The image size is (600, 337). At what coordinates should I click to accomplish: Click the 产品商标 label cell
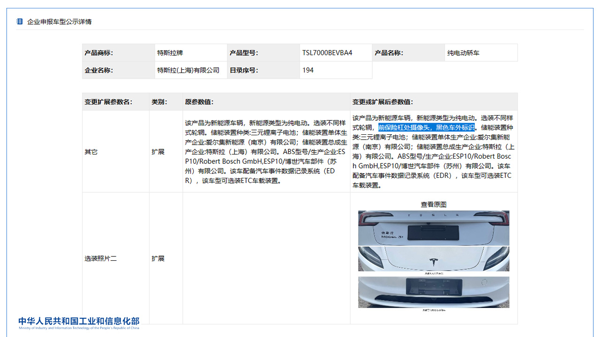coord(119,53)
